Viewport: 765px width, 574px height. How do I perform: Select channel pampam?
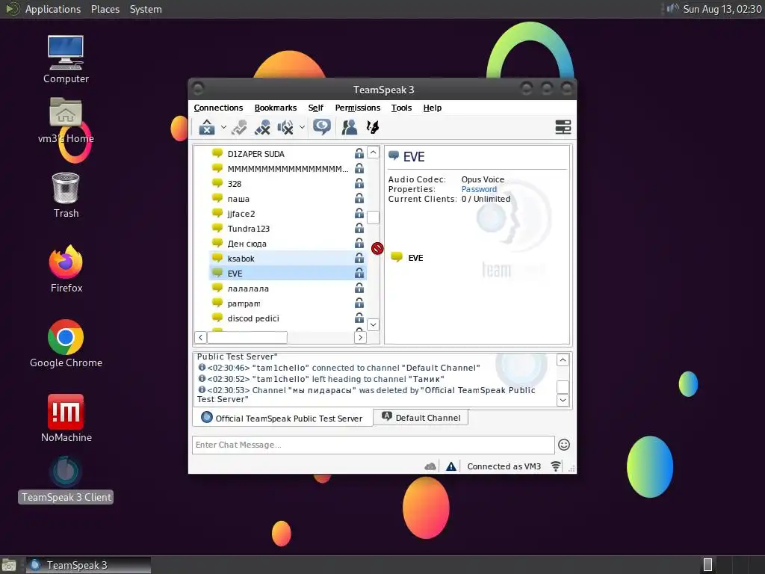click(x=288, y=303)
